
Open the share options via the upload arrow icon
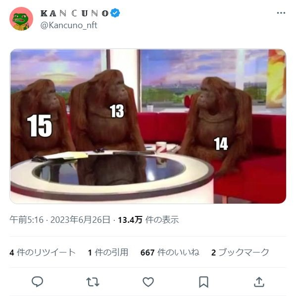(x=259, y=282)
